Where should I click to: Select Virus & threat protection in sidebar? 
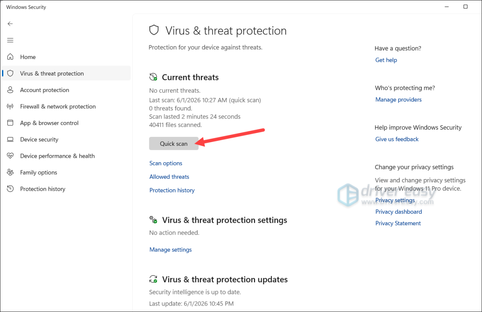(x=66, y=73)
